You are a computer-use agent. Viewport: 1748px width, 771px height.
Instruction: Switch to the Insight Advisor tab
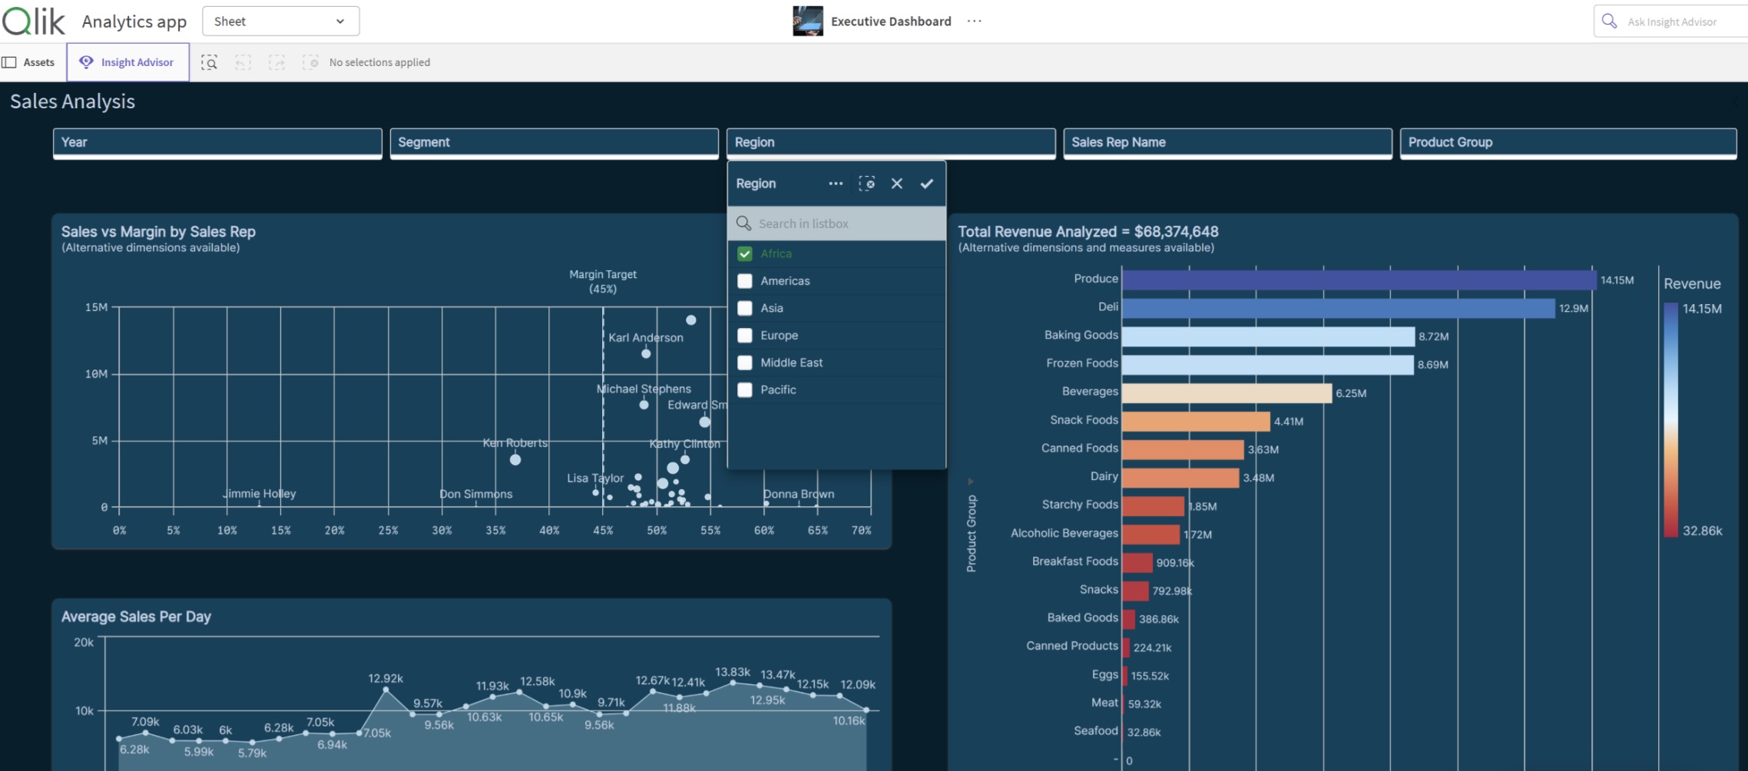click(127, 62)
